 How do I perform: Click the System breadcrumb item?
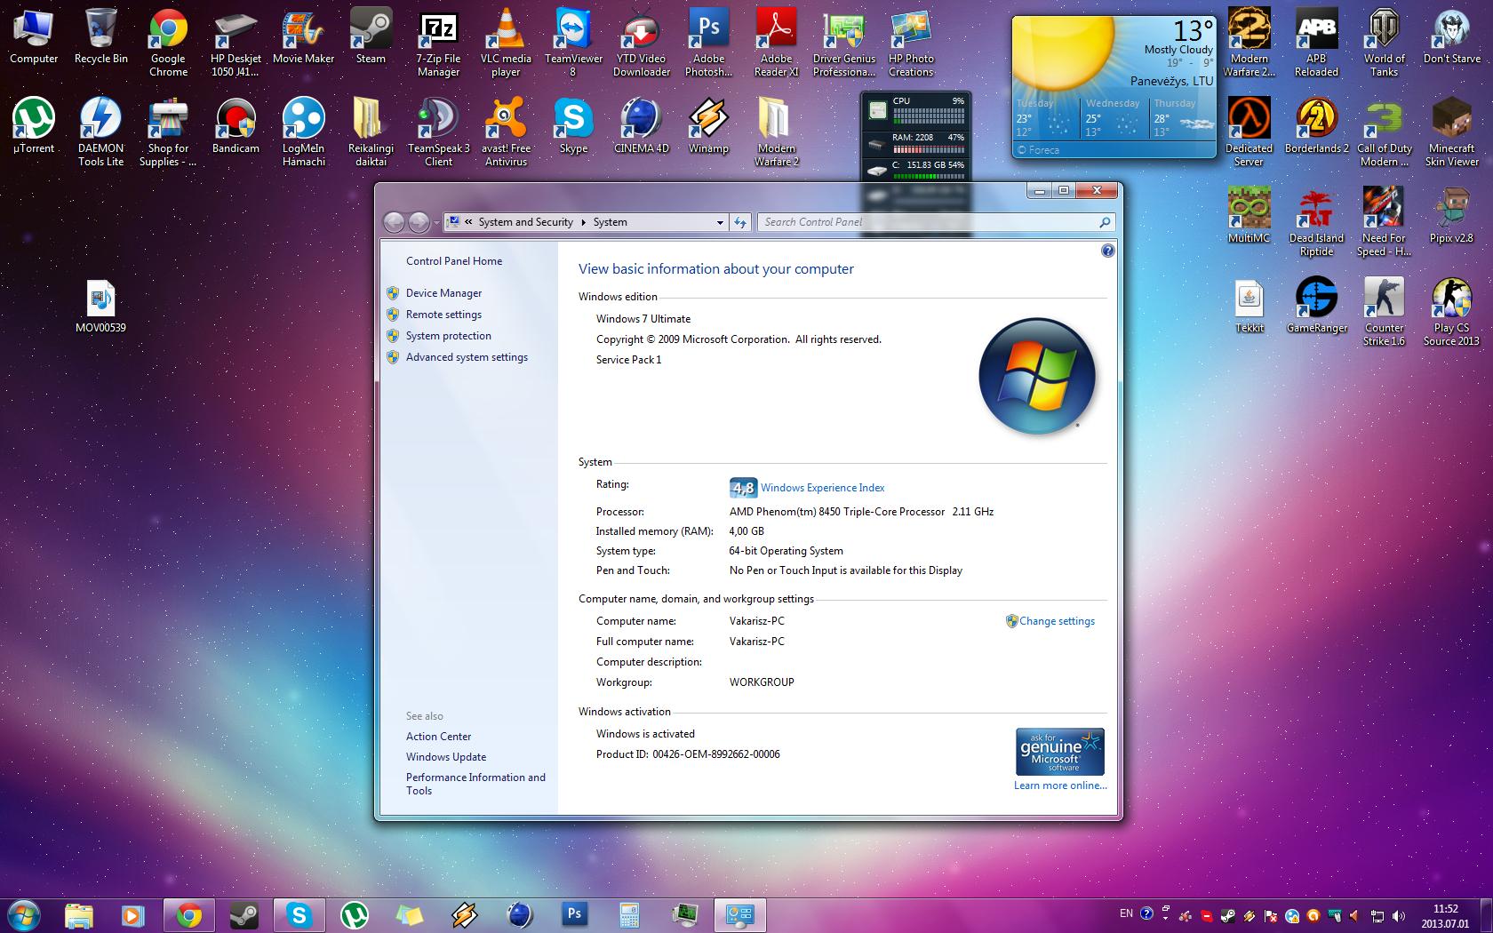click(610, 222)
